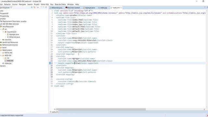
Task: Click line 30 blank line number
Action: click(x=52, y=77)
